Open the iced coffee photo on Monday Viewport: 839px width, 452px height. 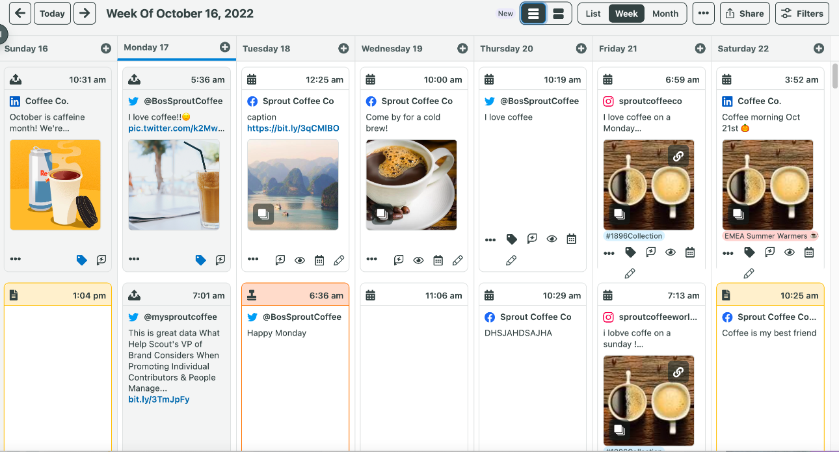[x=174, y=185]
